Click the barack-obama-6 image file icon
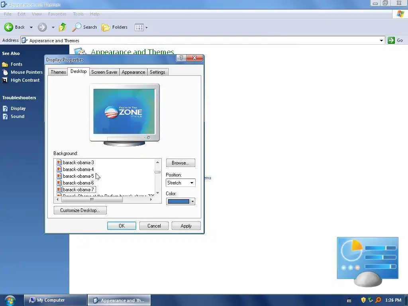Viewport: 408px width, 306px height. [59, 182]
